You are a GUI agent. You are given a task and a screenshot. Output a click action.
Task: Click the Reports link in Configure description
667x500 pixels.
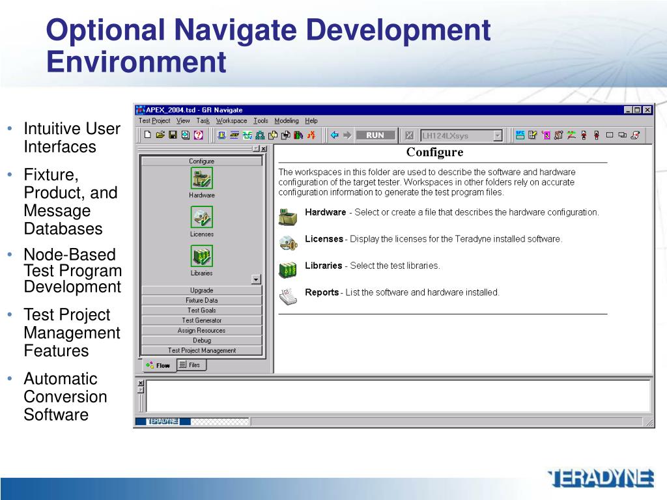pos(322,292)
